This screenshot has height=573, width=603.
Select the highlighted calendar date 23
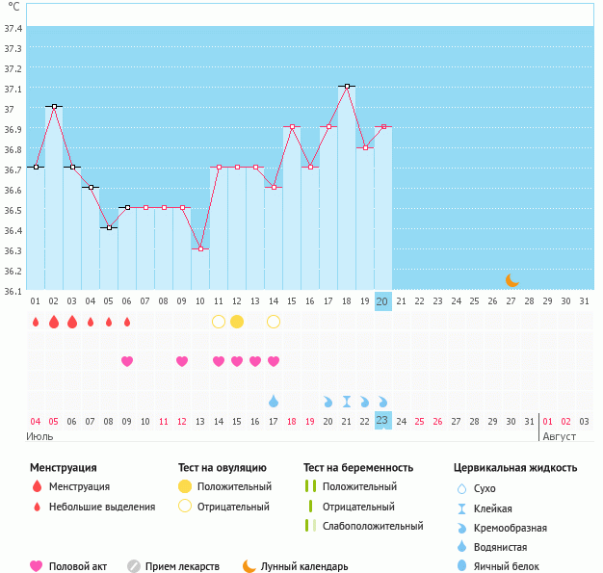382,421
